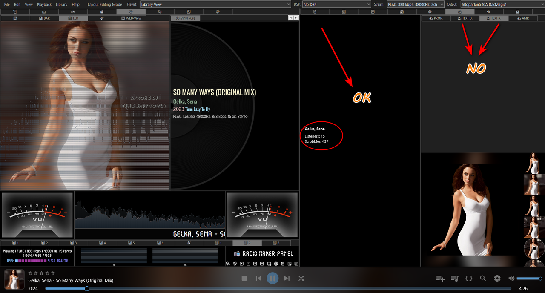Open the Edit menu

(x=17, y=4)
